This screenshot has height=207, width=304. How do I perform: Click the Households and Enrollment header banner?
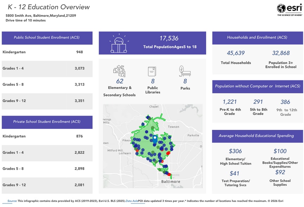pos(257,38)
